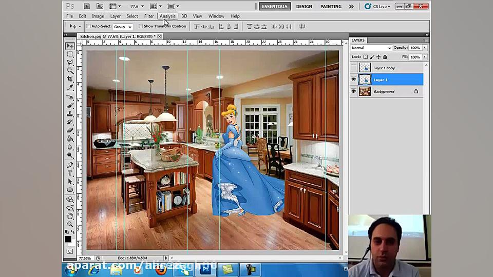493x277 pixels.
Task: Select the Move tool in the toolbox
Action: 70,46
